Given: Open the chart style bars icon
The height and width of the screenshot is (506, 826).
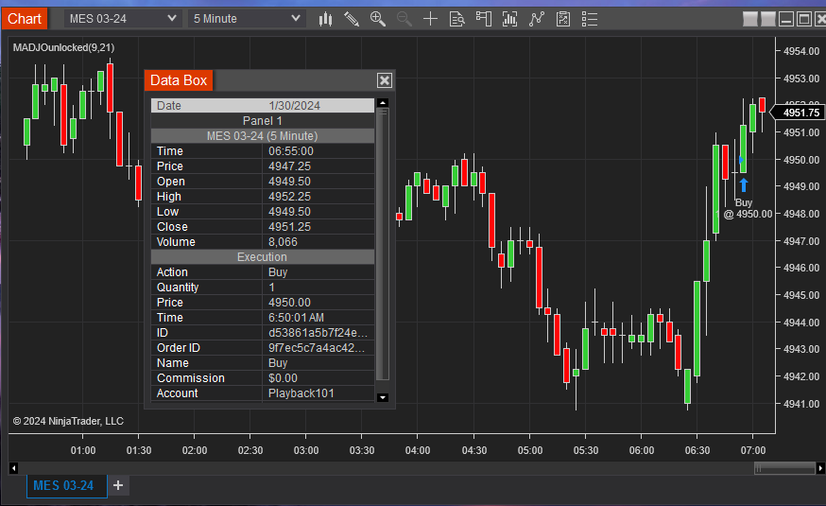Looking at the screenshot, I should coord(325,20).
